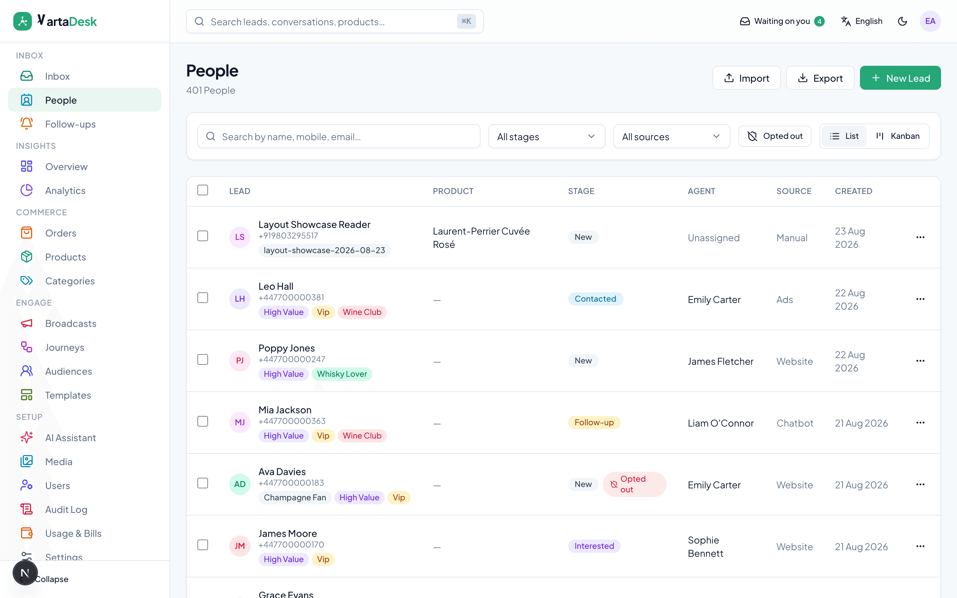Select the Layout Showcase Reader row checkbox
The height and width of the screenshot is (598, 957).
[202, 236]
